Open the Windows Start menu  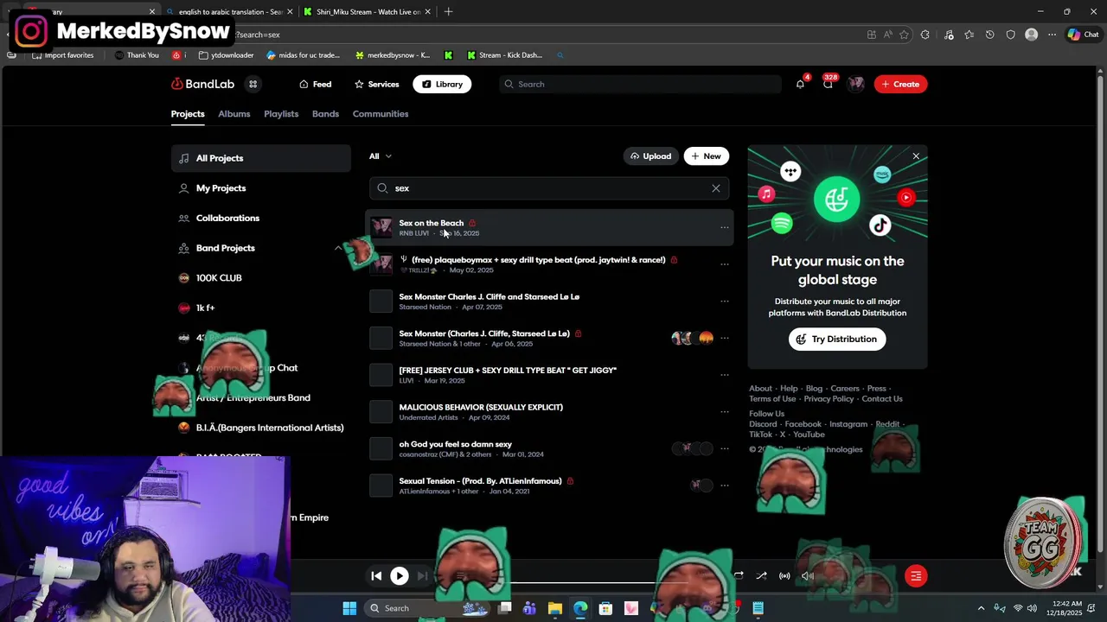349,608
